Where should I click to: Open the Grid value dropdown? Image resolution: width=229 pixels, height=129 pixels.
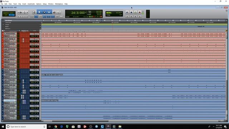click(122, 13)
